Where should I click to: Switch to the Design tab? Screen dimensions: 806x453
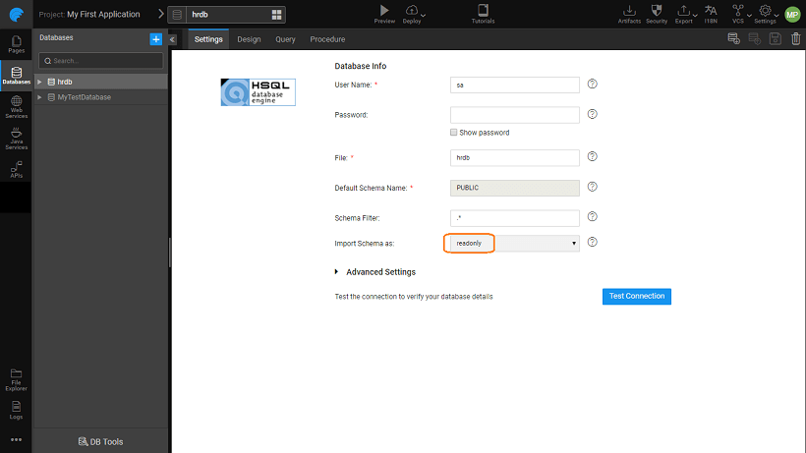(249, 39)
